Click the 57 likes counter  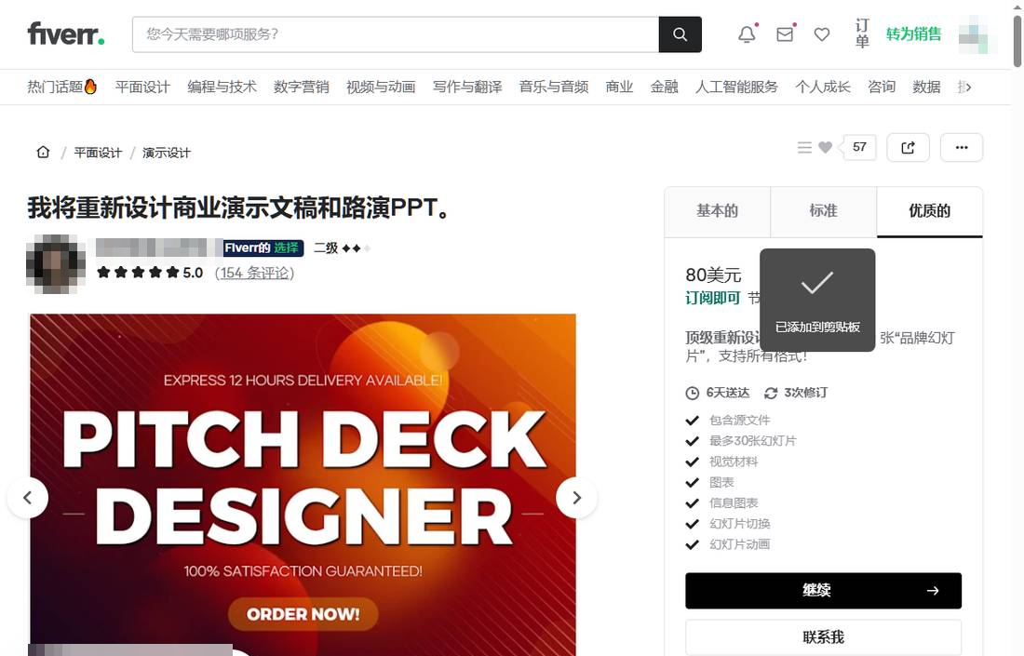pos(859,148)
